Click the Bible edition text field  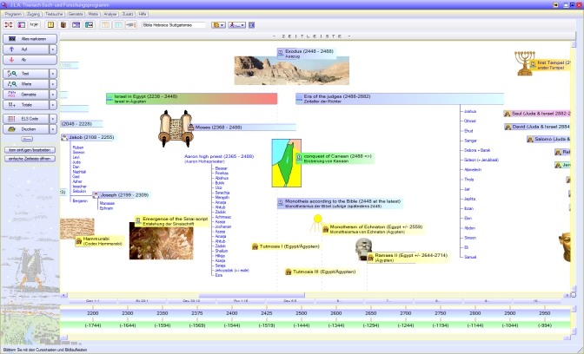(x=174, y=25)
